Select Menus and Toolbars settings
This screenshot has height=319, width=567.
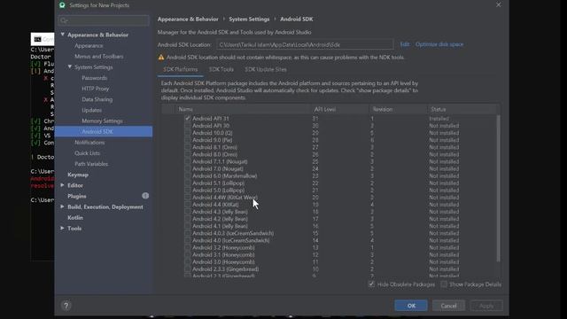click(x=98, y=57)
